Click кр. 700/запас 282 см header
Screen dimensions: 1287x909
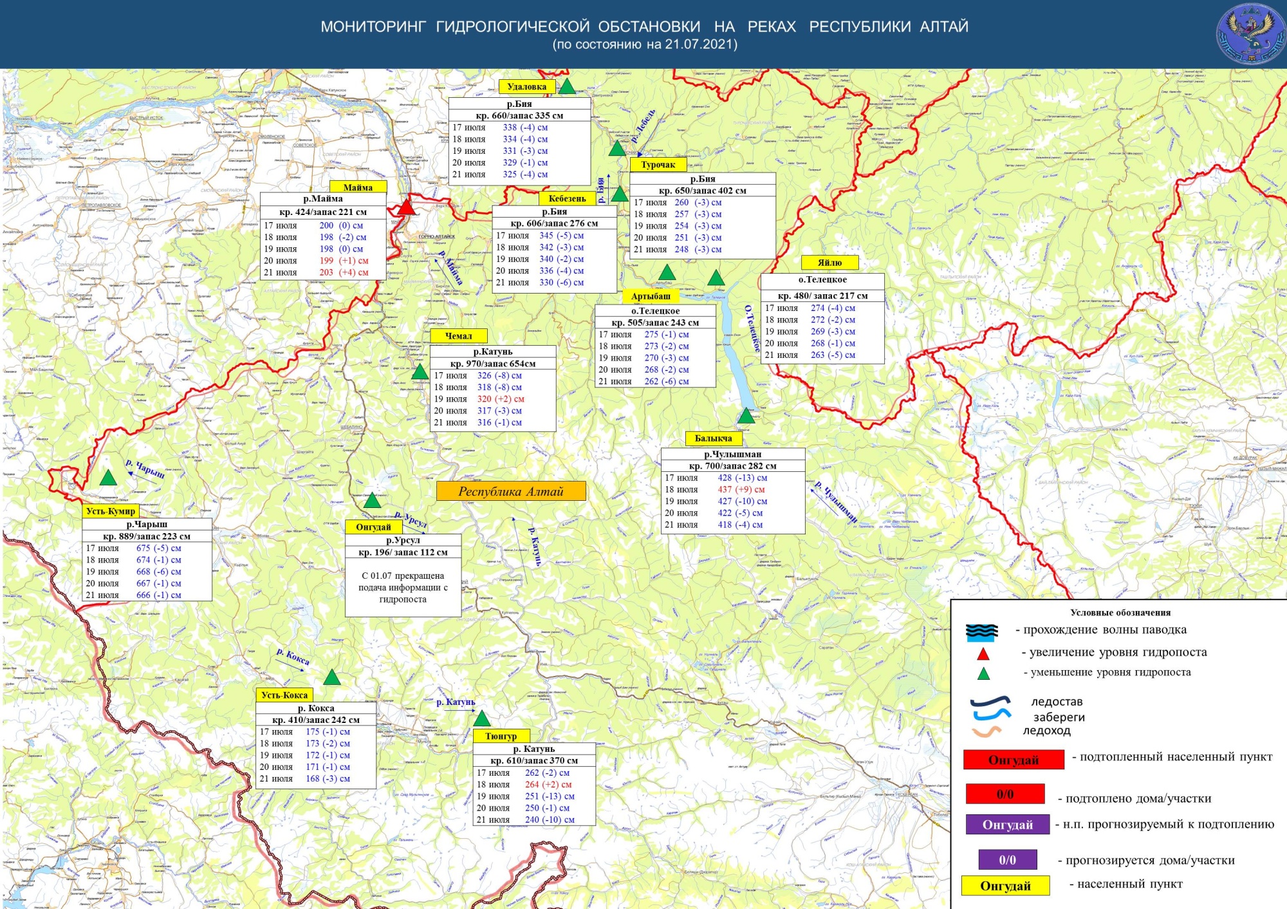coord(733,466)
